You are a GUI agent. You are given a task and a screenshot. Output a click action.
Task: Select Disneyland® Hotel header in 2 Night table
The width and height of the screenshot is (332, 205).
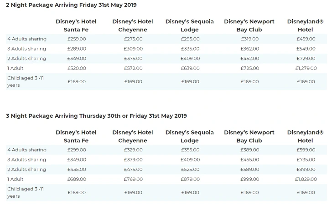click(306, 25)
